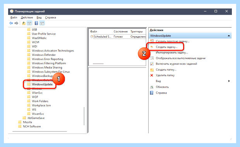Image resolution: width=240 pixels, height=147 pixels.
Task: Toggle the action pane toolbar icon
Action: pyautogui.click(x=42, y=23)
